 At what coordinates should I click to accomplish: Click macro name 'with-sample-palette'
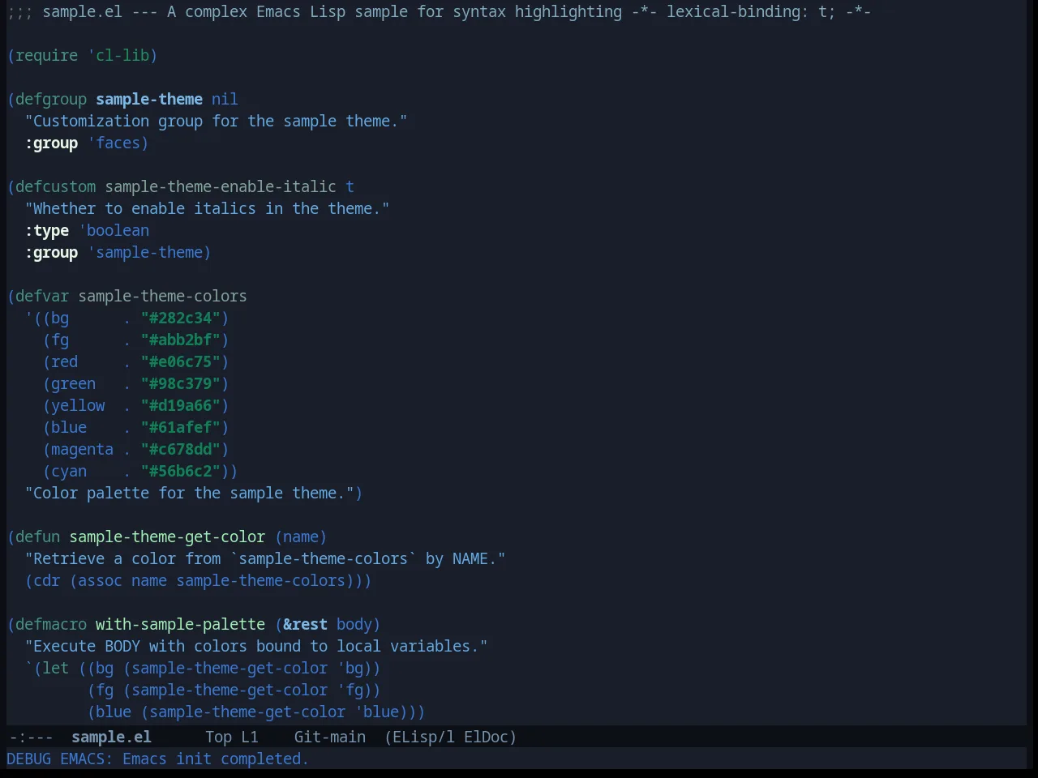click(x=181, y=624)
